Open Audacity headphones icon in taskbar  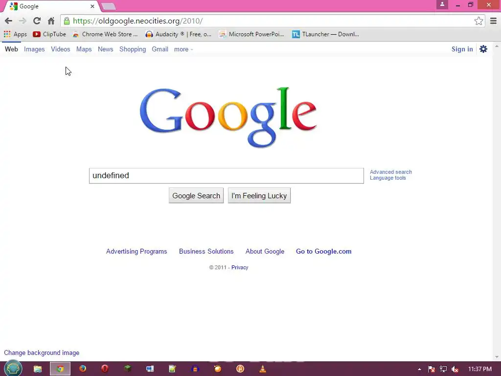pos(195,369)
